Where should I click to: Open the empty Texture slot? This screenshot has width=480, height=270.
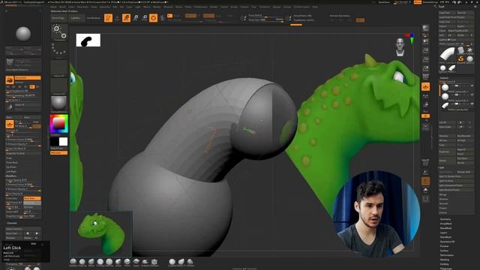pyautogui.click(x=58, y=85)
